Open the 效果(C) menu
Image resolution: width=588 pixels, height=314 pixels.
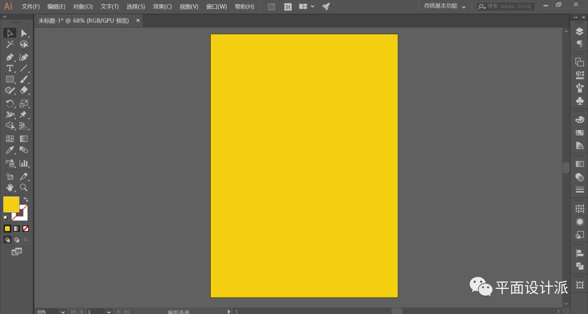(162, 7)
